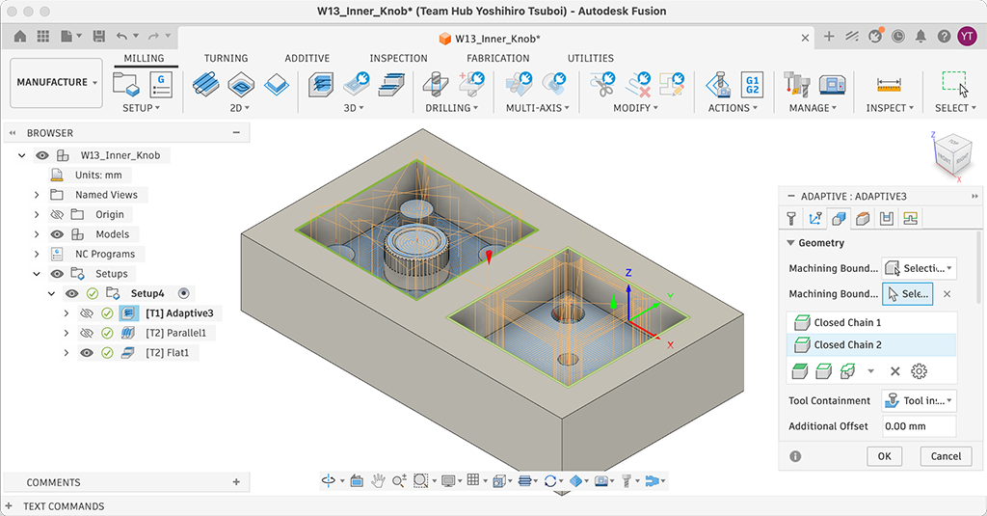Screen dimensions: 987x516
Task: Expand the NC Programs node
Action: tap(37, 254)
